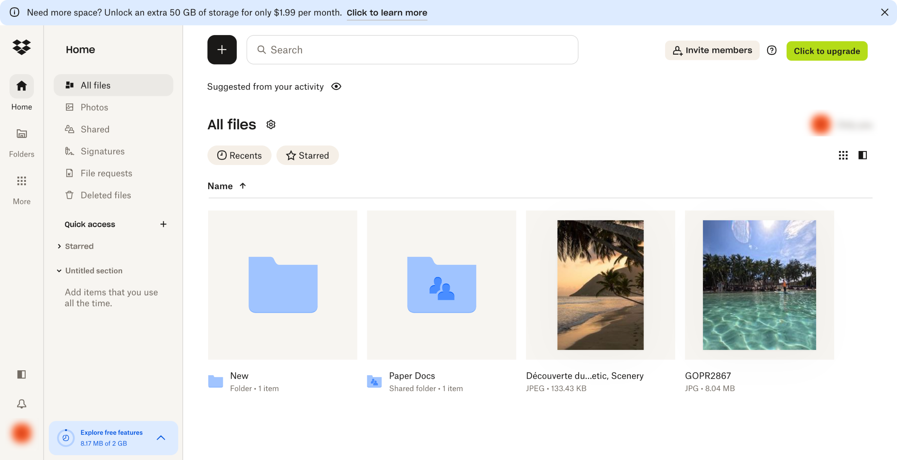This screenshot has height=460, width=897.
Task: Toggle the details side panel icon
Action: [862, 155]
